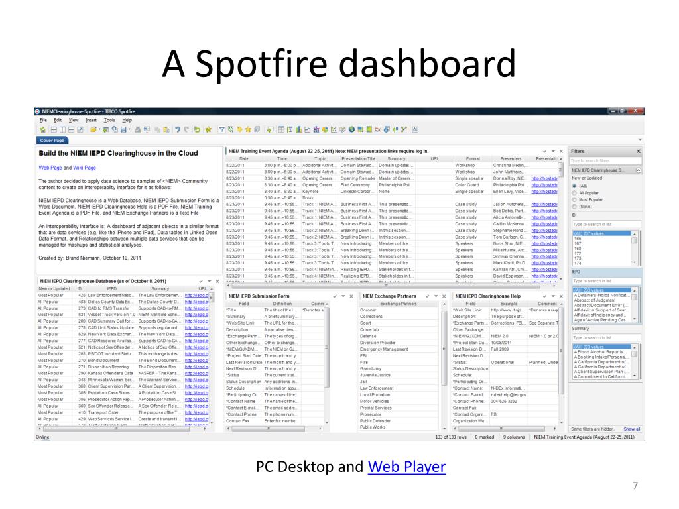This screenshot has width=679, height=509.
Task: Click Show all in Filters panel
Action: coord(632,429)
